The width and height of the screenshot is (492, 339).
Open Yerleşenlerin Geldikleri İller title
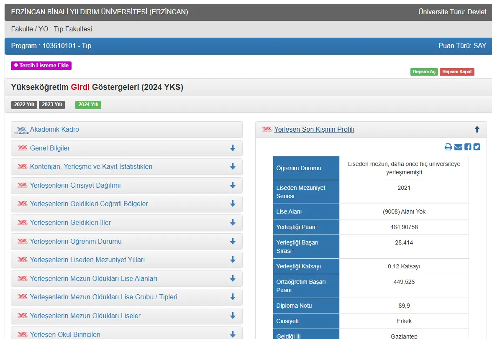(70, 223)
